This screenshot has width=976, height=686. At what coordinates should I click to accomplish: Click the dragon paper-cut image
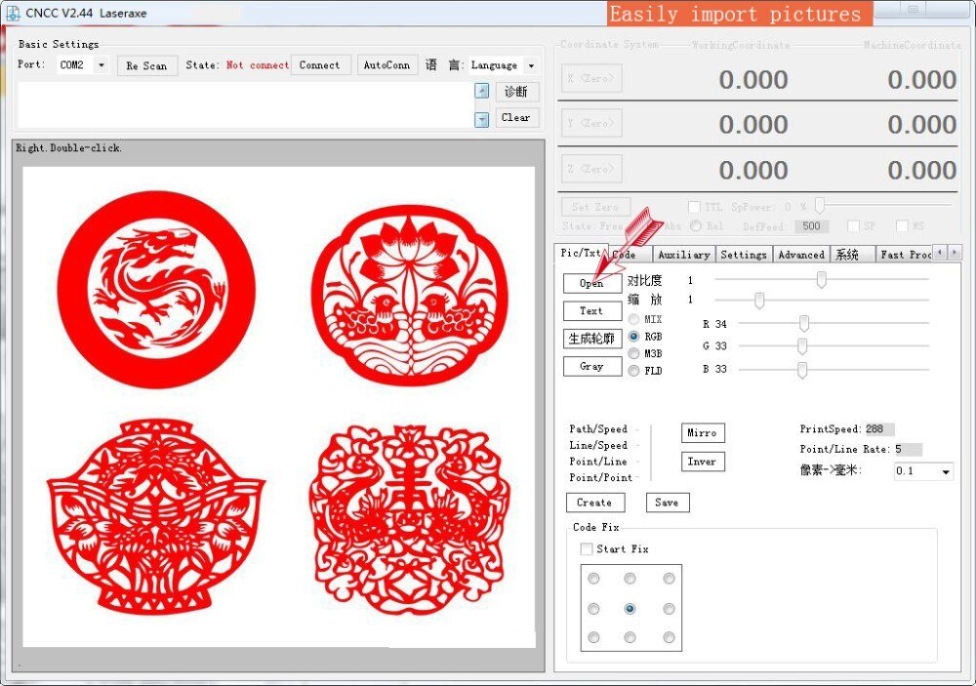pos(156,289)
